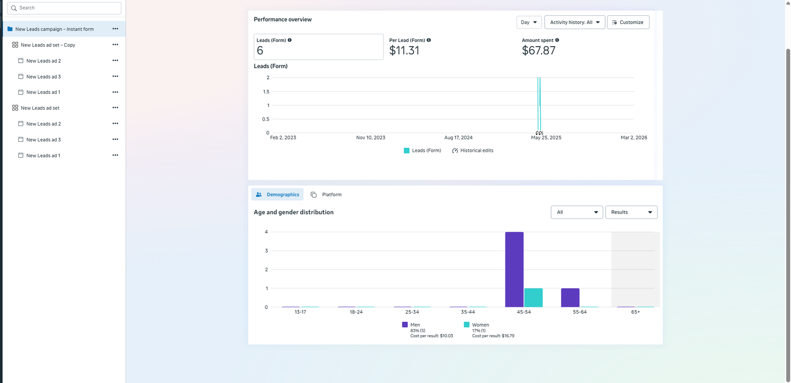791x383 pixels.
Task: Open options for ad 1 under New Leads ad set
Action: click(115, 155)
